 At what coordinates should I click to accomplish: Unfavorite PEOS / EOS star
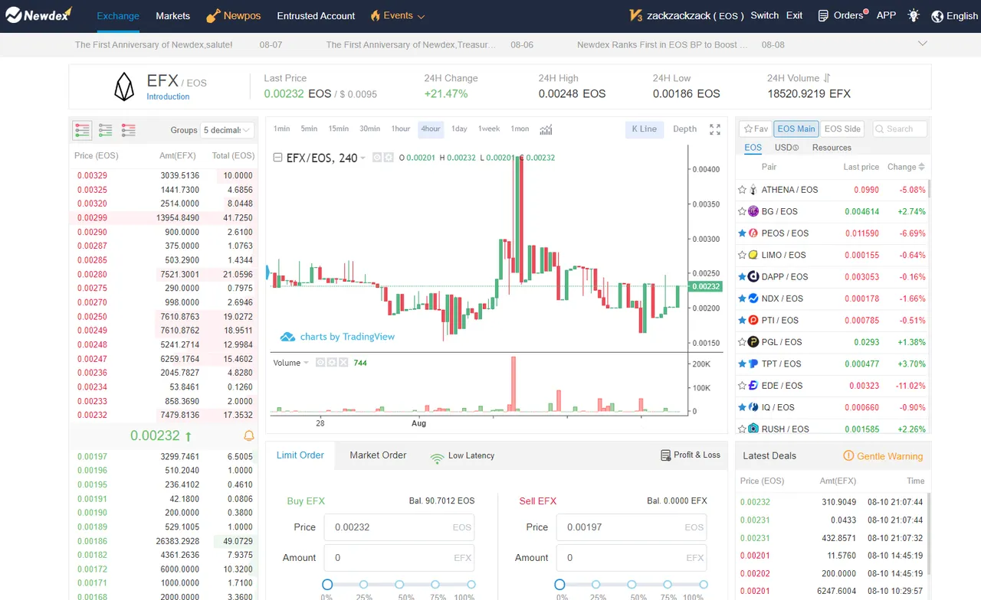(742, 233)
